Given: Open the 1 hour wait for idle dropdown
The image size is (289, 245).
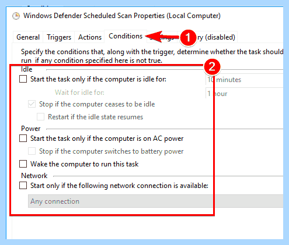Looking at the screenshot, I should pyautogui.click(x=244, y=93).
